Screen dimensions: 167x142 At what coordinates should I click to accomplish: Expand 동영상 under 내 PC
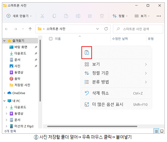(x=6, y=114)
